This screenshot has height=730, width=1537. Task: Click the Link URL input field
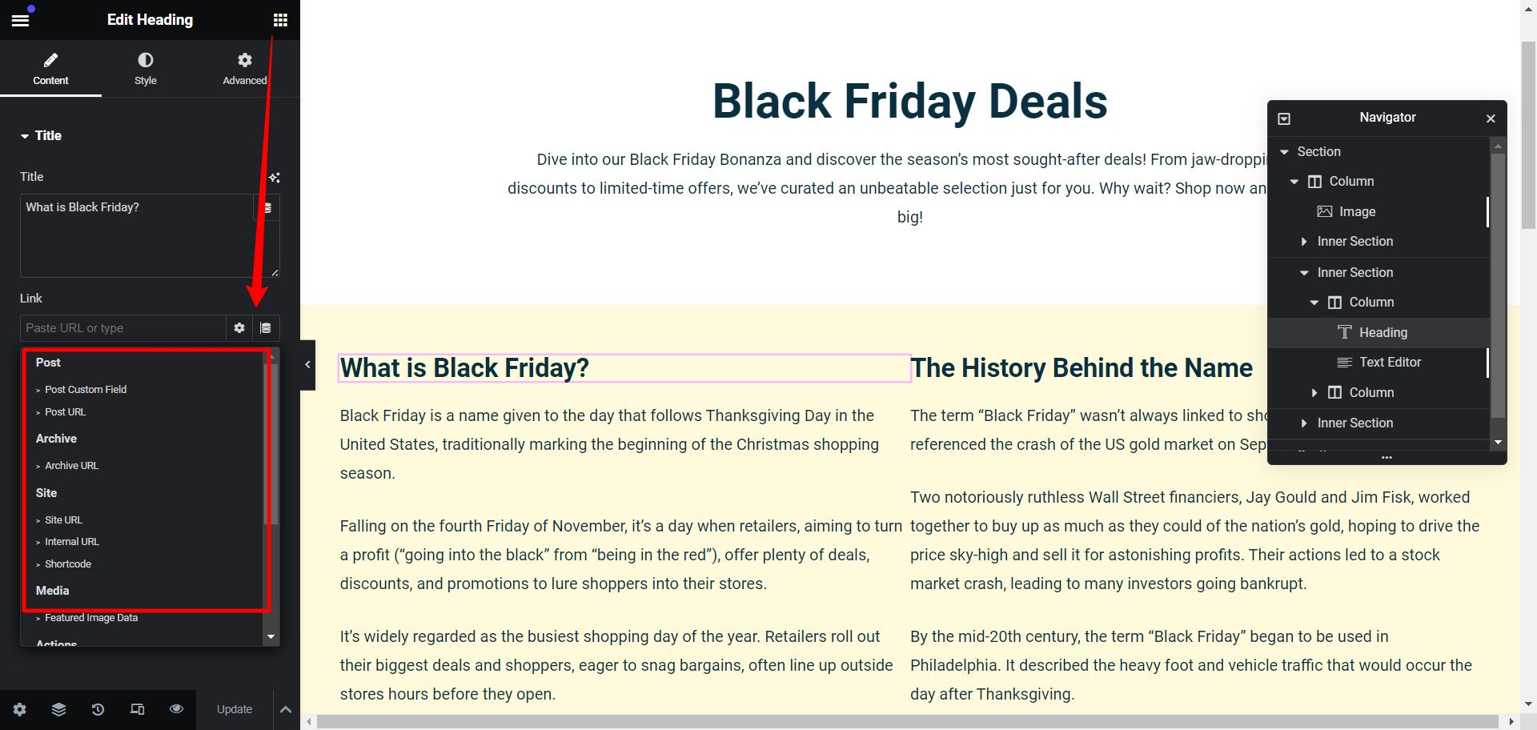point(122,328)
